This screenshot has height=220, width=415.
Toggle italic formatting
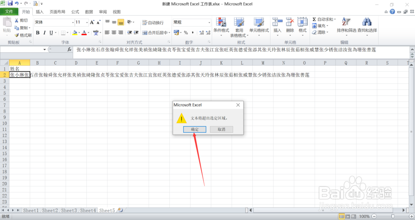tap(44, 32)
